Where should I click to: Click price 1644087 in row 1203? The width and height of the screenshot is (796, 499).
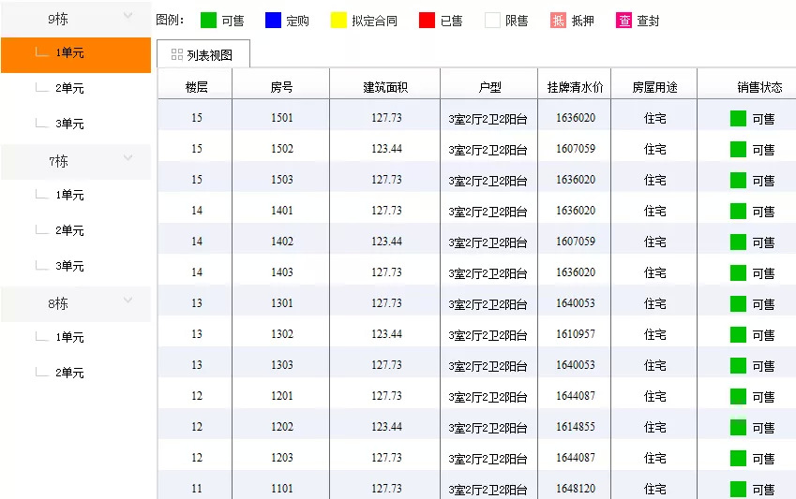pyautogui.click(x=575, y=458)
